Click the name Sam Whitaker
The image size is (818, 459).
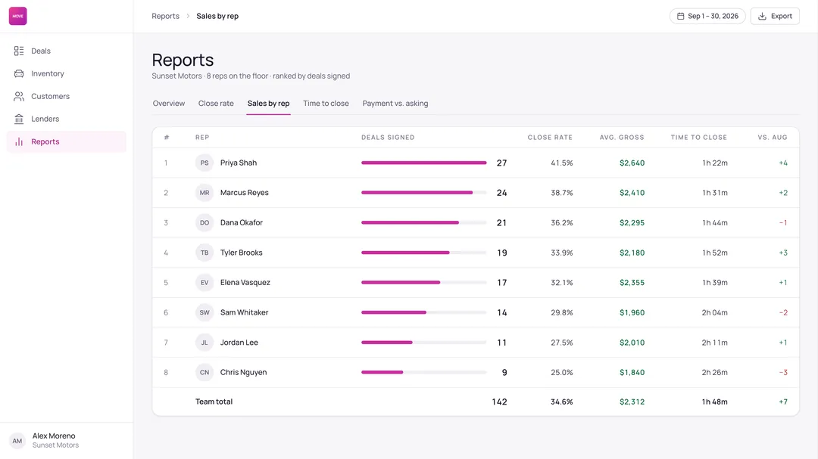coord(244,312)
